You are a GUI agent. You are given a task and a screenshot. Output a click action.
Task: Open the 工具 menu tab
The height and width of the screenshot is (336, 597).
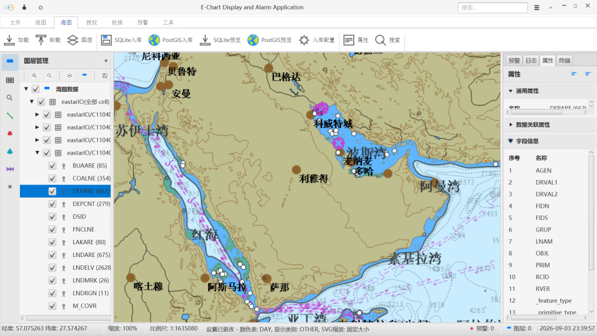(x=168, y=23)
